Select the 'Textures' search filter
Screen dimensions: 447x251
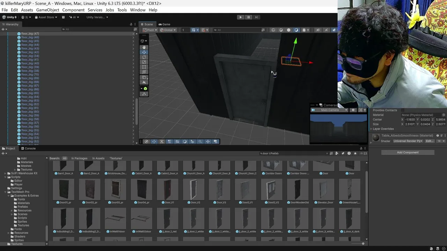[x=116, y=158]
